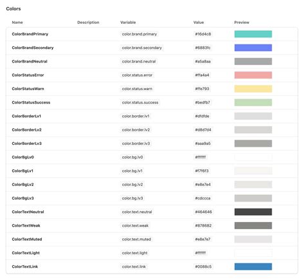Screen dimensions: 305x280
Task: Click the color.bg.lv3 variable chip
Action: (x=133, y=198)
